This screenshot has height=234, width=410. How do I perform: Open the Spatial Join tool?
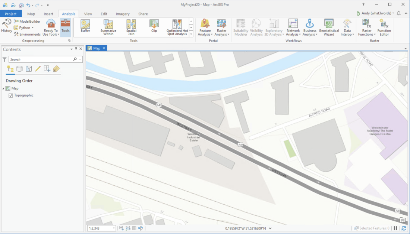tap(131, 27)
